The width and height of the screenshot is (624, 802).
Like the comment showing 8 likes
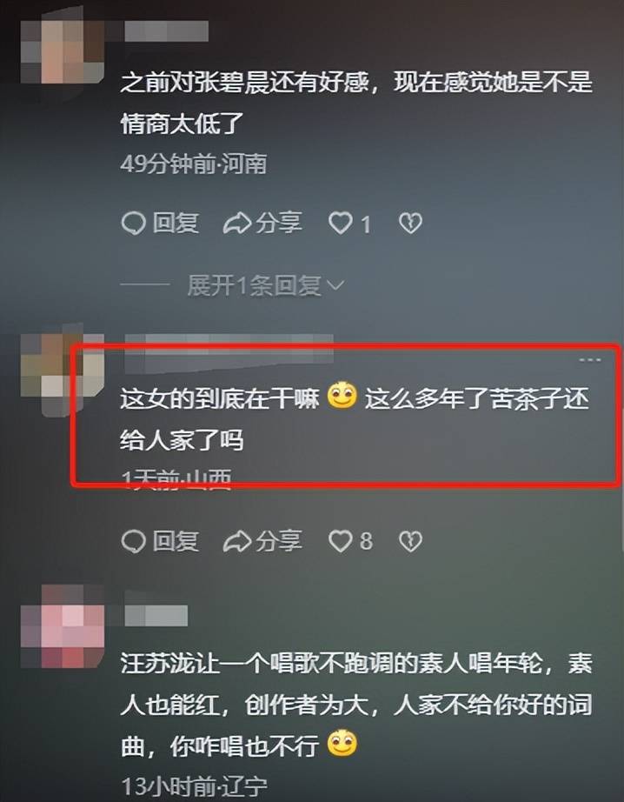click(x=350, y=542)
